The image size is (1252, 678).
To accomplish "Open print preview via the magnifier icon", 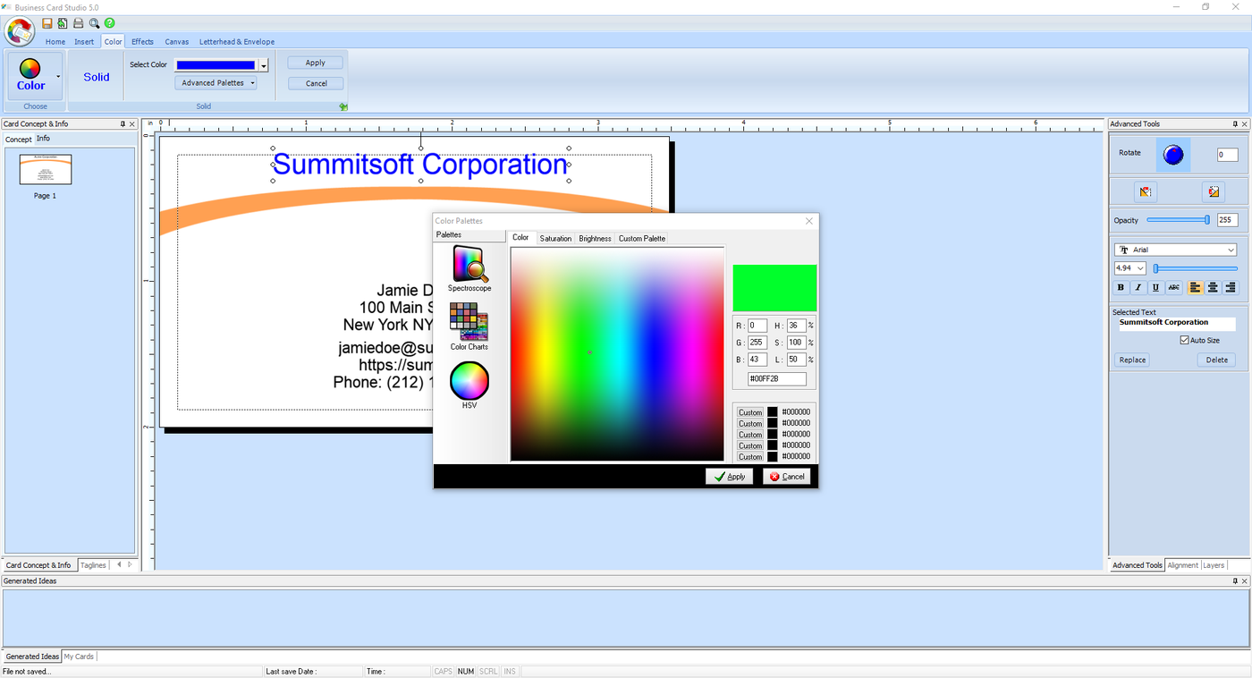I will 94,23.
